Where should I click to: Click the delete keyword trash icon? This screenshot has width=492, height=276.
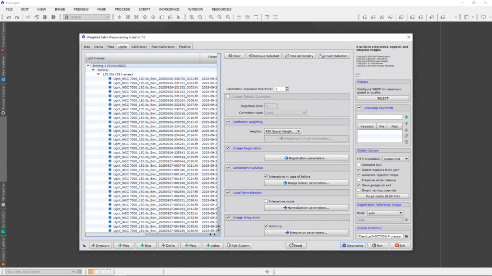[406, 142]
